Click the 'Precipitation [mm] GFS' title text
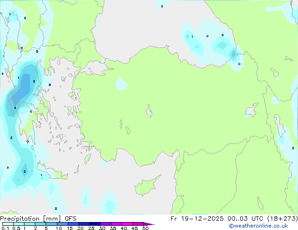Screen dimensions: 298x230 pos(38,219)
